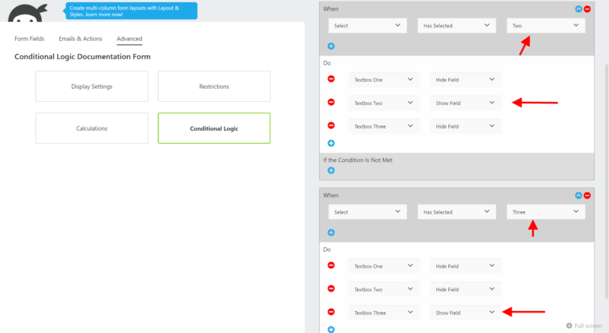The height and width of the screenshot is (333, 609).
Task: Open the dropdown showing value Three
Action: point(546,213)
